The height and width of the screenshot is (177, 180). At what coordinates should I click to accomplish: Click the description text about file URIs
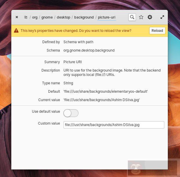coord(112,72)
